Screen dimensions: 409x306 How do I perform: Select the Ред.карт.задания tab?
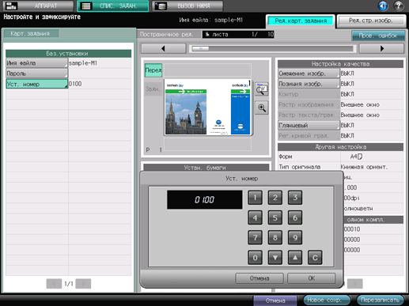click(x=301, y=21)
